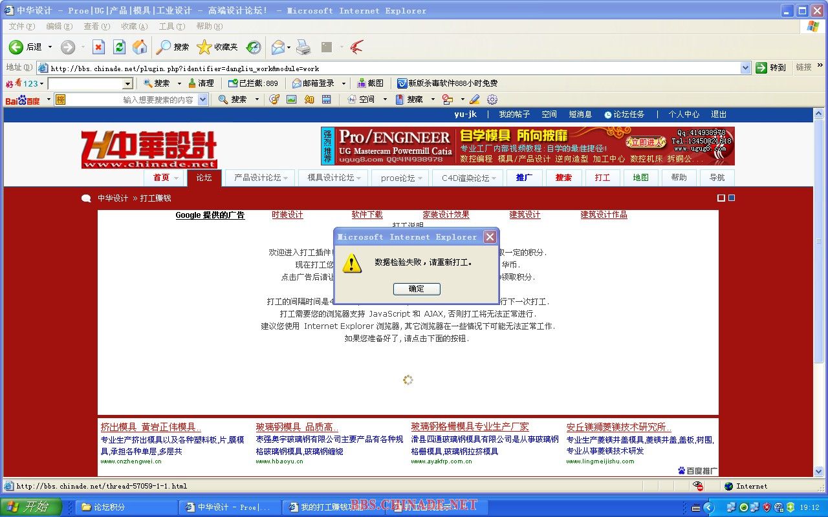This screenshot has width=828, height=517.
Task: Expand the address bar dropdown arrow
Action: coord(745,68)
